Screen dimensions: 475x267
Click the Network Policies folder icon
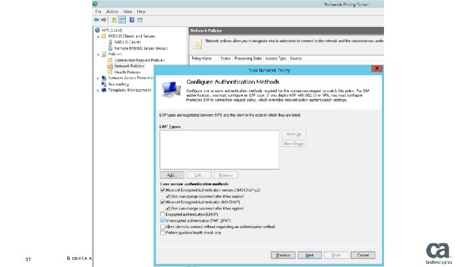[110, 66]
